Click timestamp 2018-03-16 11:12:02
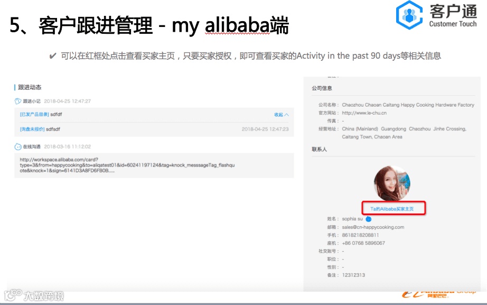Viewport: 487px width, 305px height. [68, 147]
